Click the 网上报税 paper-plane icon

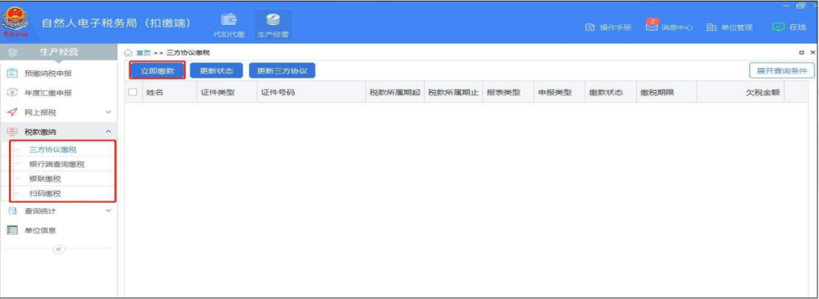pos(13,112)
